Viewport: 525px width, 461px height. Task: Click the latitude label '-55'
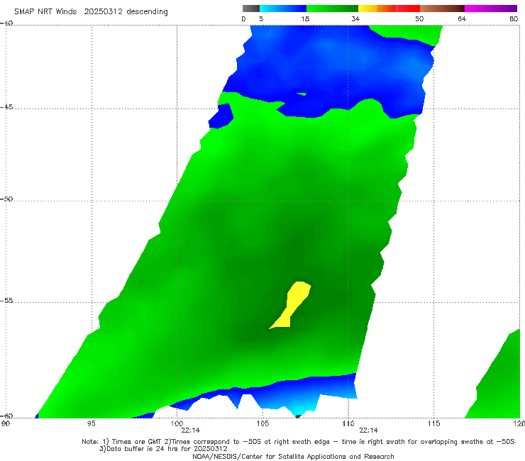click(x=6, y=300)
